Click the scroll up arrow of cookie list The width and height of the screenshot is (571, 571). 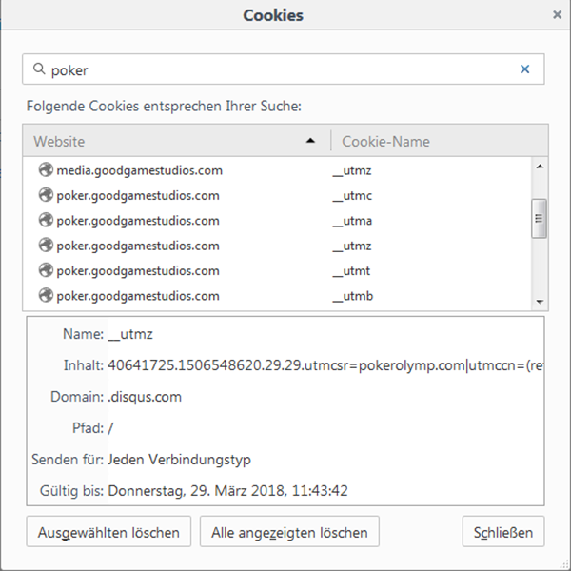pyautogui.click(x=540, y=167)
